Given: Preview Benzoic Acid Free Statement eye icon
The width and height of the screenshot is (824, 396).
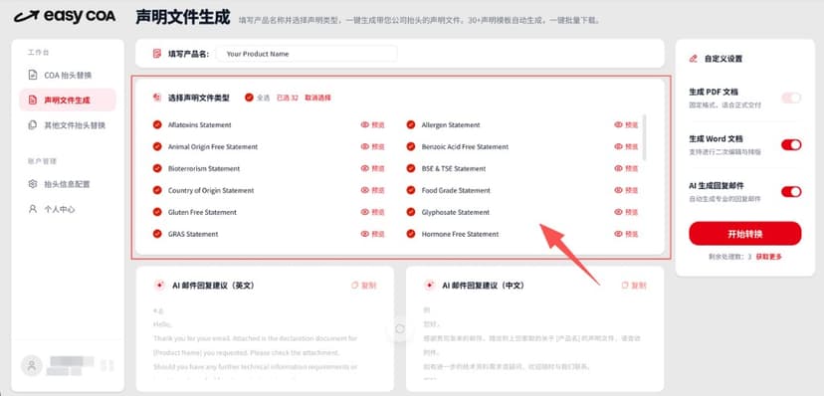Looking at the screenshot, I should [x=619, y=146].
